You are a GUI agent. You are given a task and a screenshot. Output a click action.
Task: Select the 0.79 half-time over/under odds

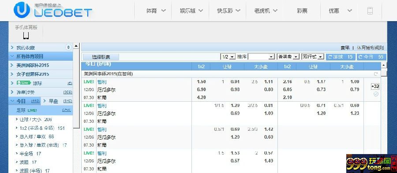pyautogui.click(x=355, y=89)
